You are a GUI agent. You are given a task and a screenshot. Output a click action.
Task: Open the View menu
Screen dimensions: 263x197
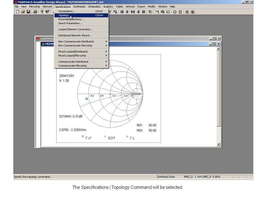click(x=24, y=7)
